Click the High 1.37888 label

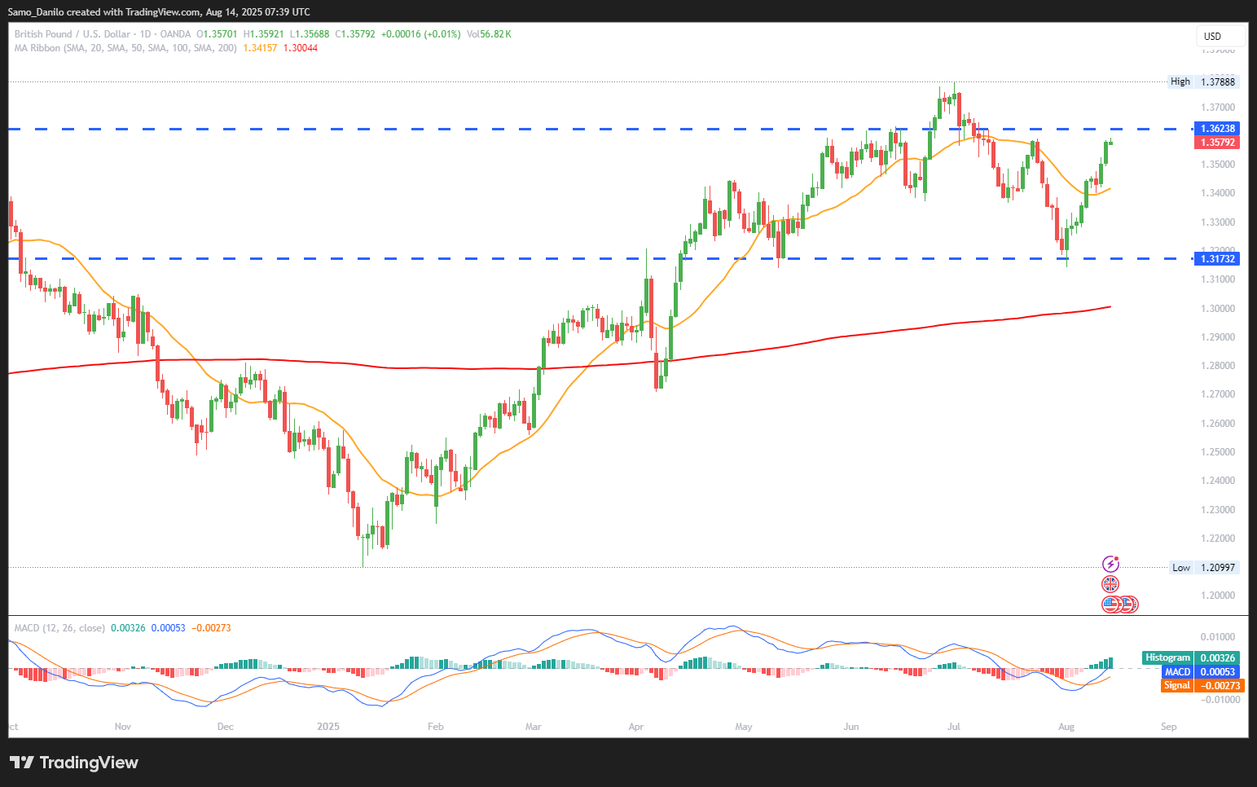1203,81
